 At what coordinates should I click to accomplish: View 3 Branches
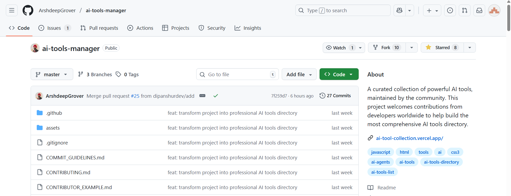pos(95,74)
